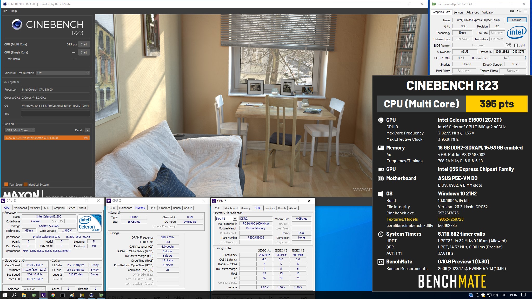Image resolution: width=532 pixels, height=299 pixels.
Task: Click the Lookup button in GPU-Z
Action: pyautogui.click(x=516, y=20)
